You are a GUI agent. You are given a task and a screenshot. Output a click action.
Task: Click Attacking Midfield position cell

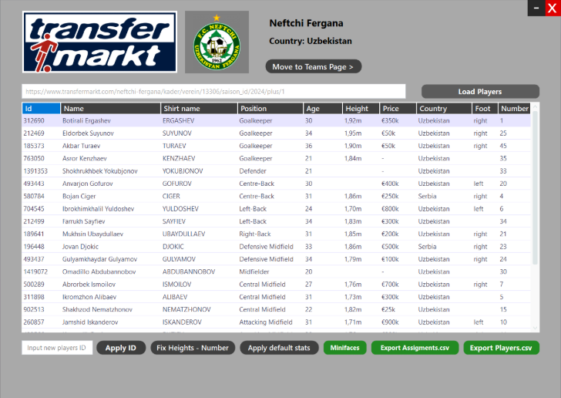266,322
